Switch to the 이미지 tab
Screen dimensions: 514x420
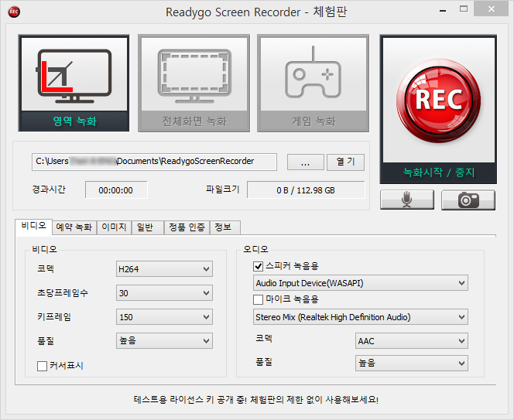[114, 227]
